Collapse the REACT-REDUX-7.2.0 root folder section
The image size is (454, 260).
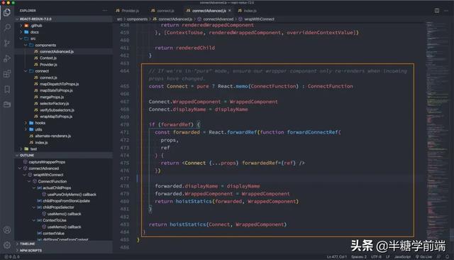point(64,19)
